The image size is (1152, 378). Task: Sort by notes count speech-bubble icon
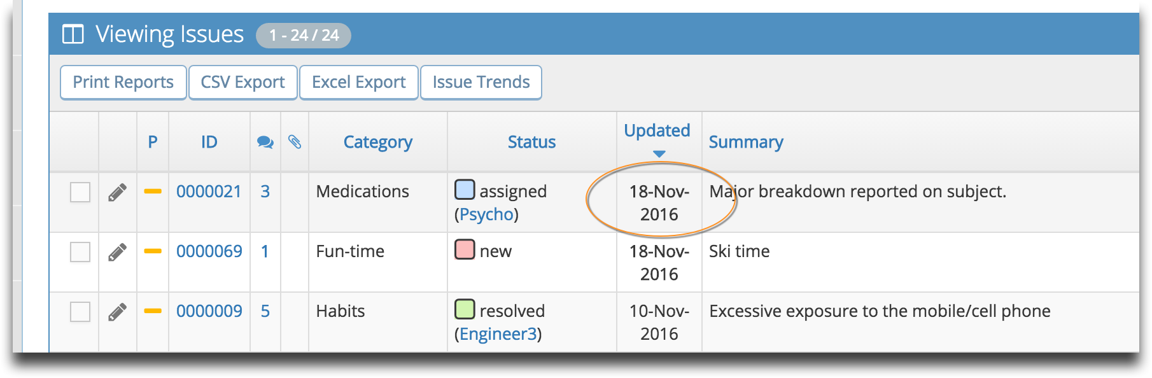point(265,143)
